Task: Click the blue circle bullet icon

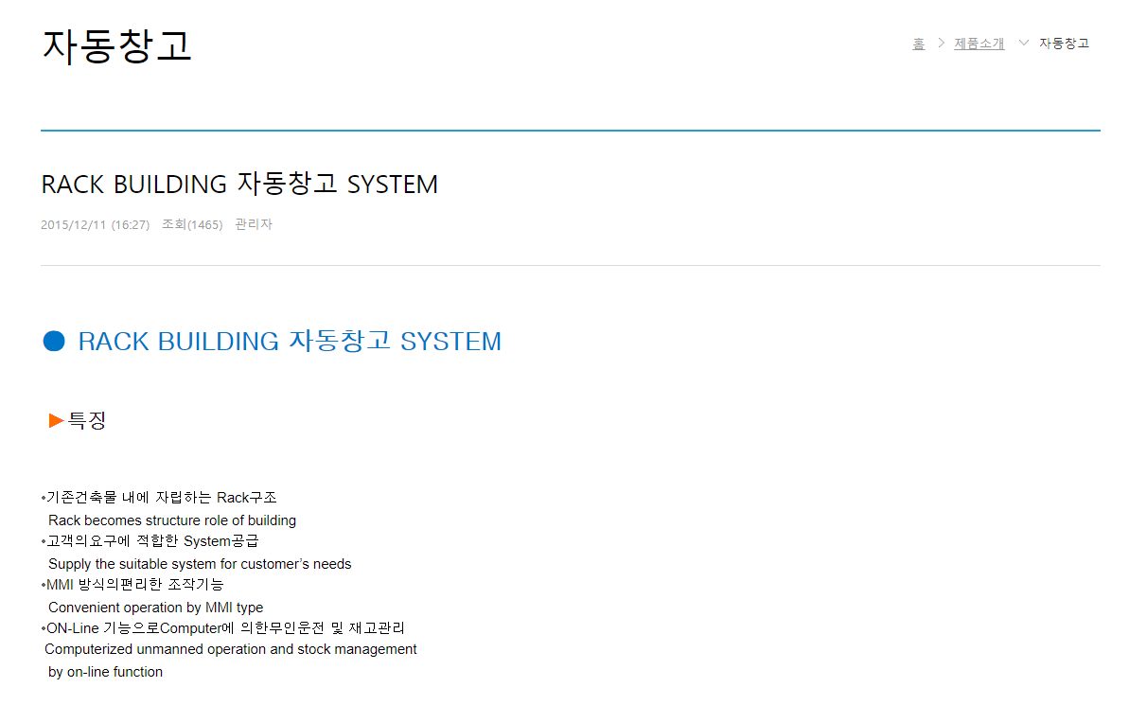Action: point(54,342)
